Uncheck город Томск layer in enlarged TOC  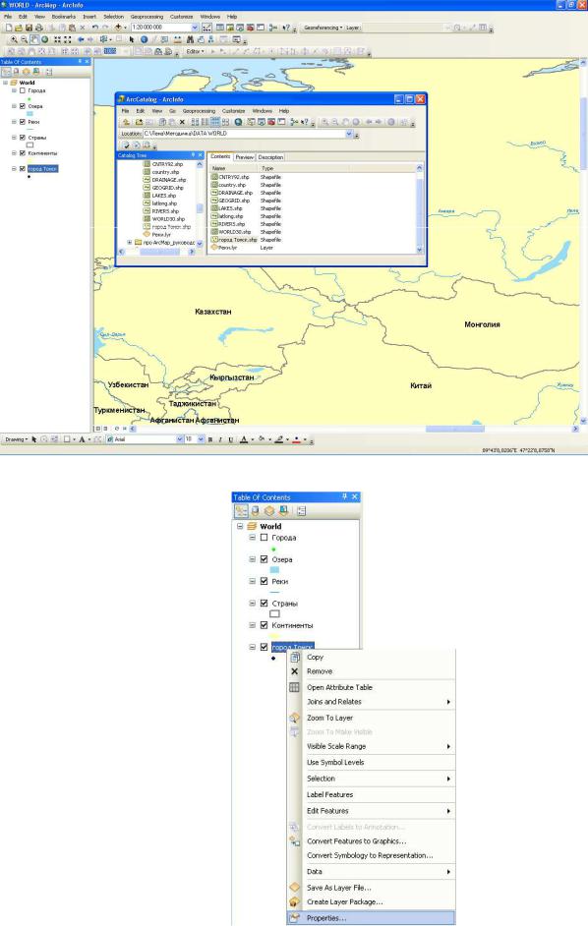265,647
